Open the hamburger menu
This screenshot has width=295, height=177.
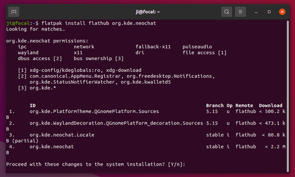click(240, 12)
